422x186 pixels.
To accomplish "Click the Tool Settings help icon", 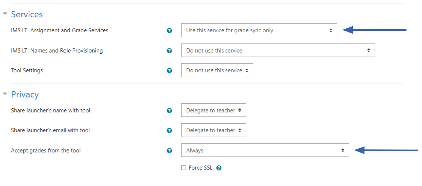I will [169, 71].
